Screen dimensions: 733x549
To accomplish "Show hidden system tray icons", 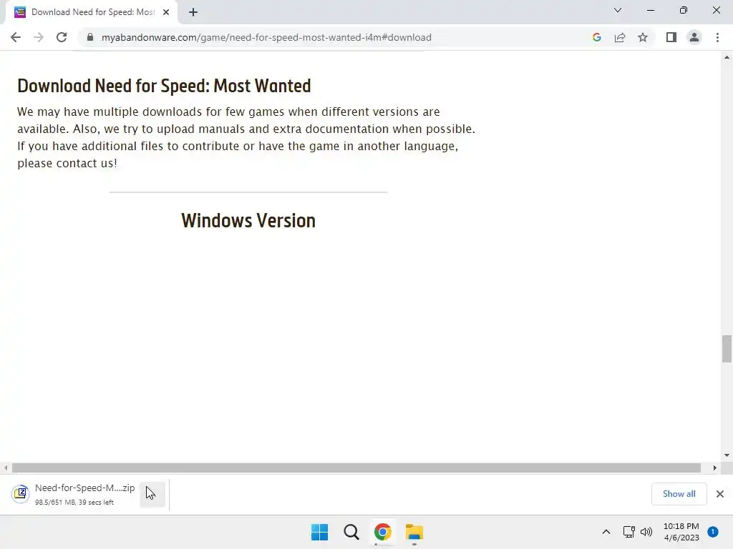I will coord(606,532).
